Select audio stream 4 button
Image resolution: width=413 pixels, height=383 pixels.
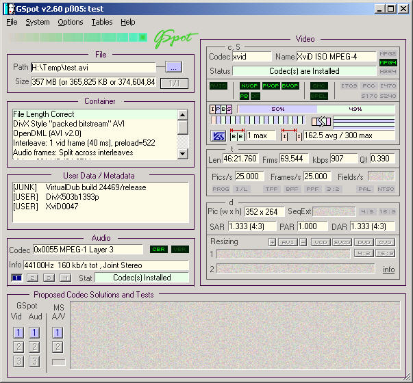65,278
